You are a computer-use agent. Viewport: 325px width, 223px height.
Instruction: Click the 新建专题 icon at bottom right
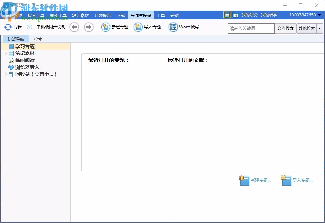244,180
